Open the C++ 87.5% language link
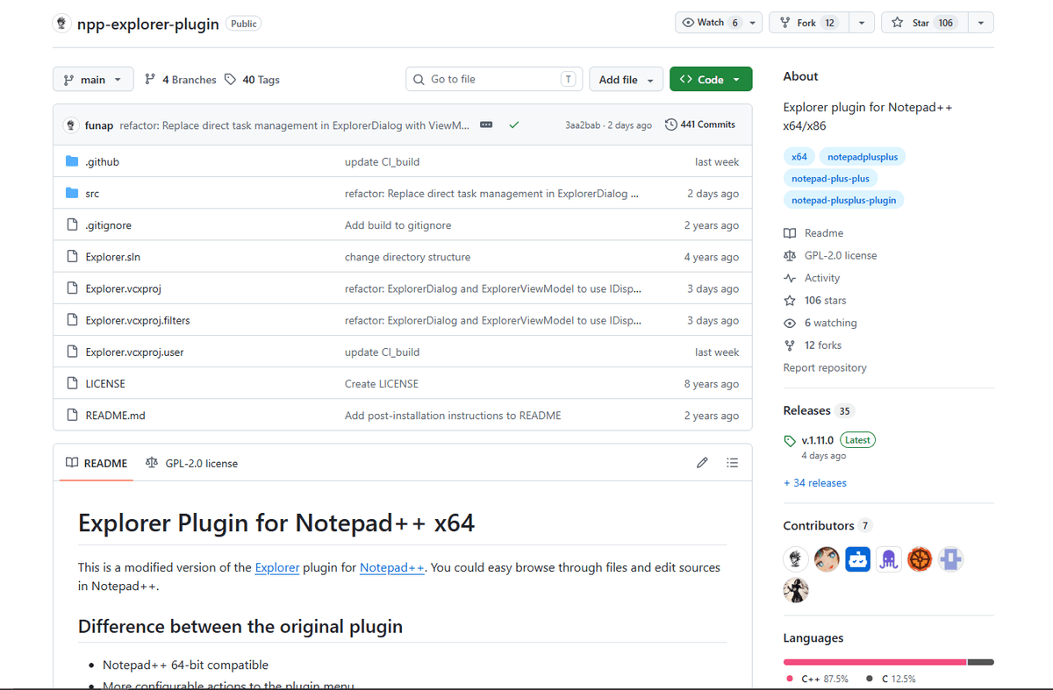This screenshot has height=690, width=1053. pyautogui.click(x=818, y=679)
